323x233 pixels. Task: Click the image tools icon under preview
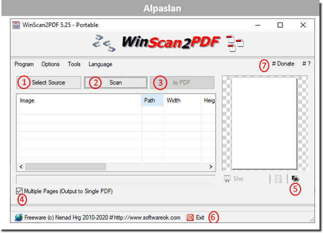295,178
